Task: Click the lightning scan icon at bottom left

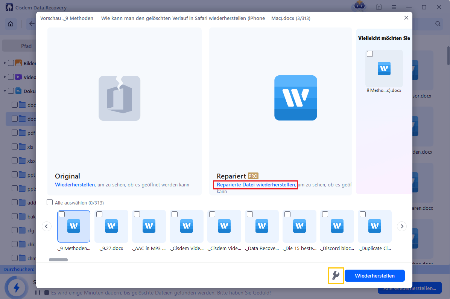Action: 16,287
